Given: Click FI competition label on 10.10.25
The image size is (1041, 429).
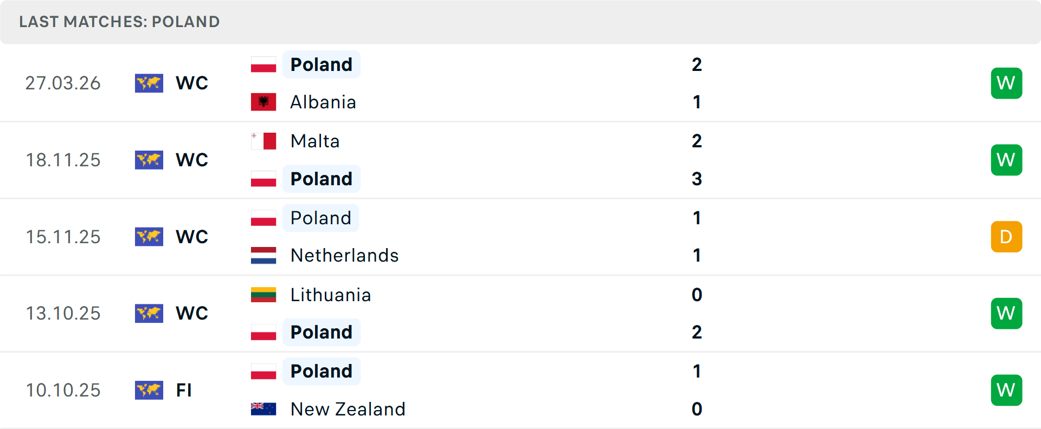Looking at the screenshot, I should pyautogui.click(x=184, y=390).
